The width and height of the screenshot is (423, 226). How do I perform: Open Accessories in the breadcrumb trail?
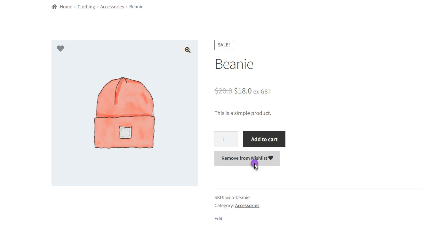[112, 7]
